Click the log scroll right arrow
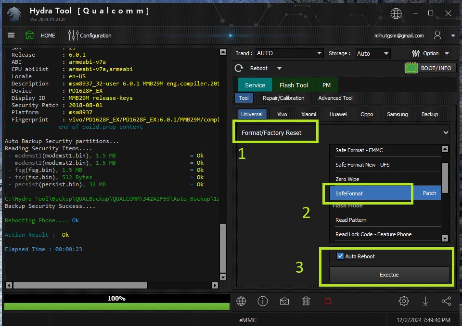462x326 pixels. tap(215, 285)
